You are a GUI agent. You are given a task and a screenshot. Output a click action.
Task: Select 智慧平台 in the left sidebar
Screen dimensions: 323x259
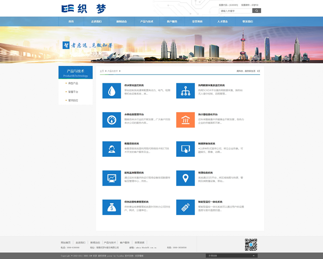73,92
